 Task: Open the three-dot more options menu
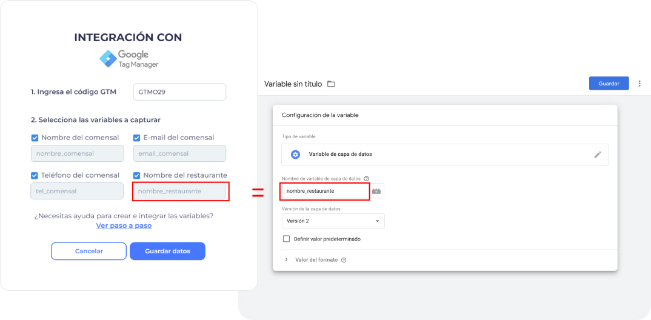click(639, 84)
